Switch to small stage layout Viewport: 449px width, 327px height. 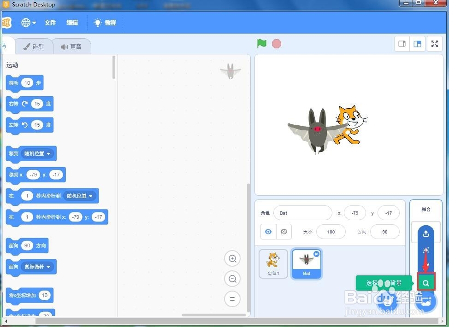coord(402,44)
